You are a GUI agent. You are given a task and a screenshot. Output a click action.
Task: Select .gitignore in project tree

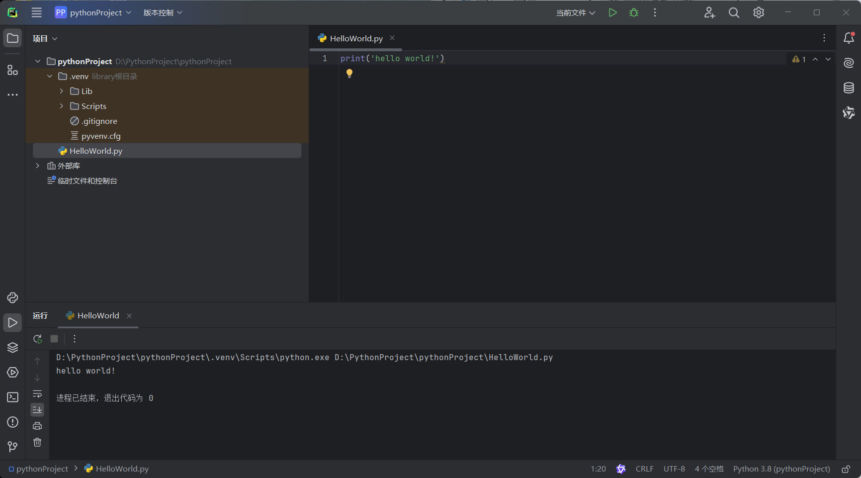pos(99,121)
